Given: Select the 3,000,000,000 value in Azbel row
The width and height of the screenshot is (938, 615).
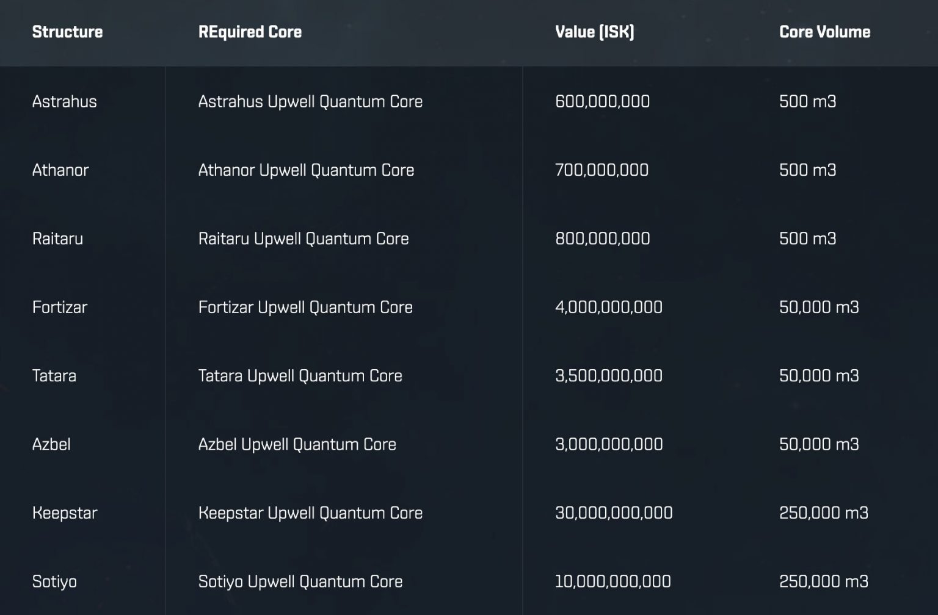Looking at the screenshot, I should tap(609, 444).
